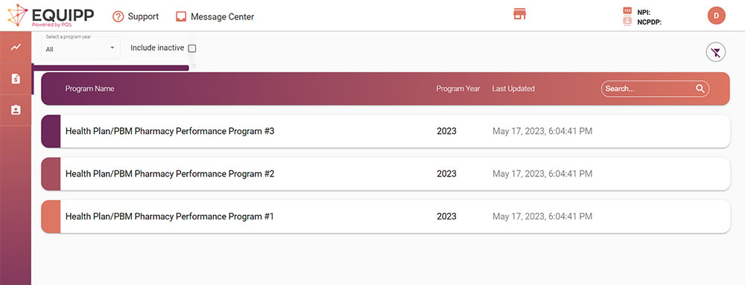Screen dimensions: 745x285
Task: Open Performance Program #1 row
Action: pyautogui.click(x=385, y=217)
